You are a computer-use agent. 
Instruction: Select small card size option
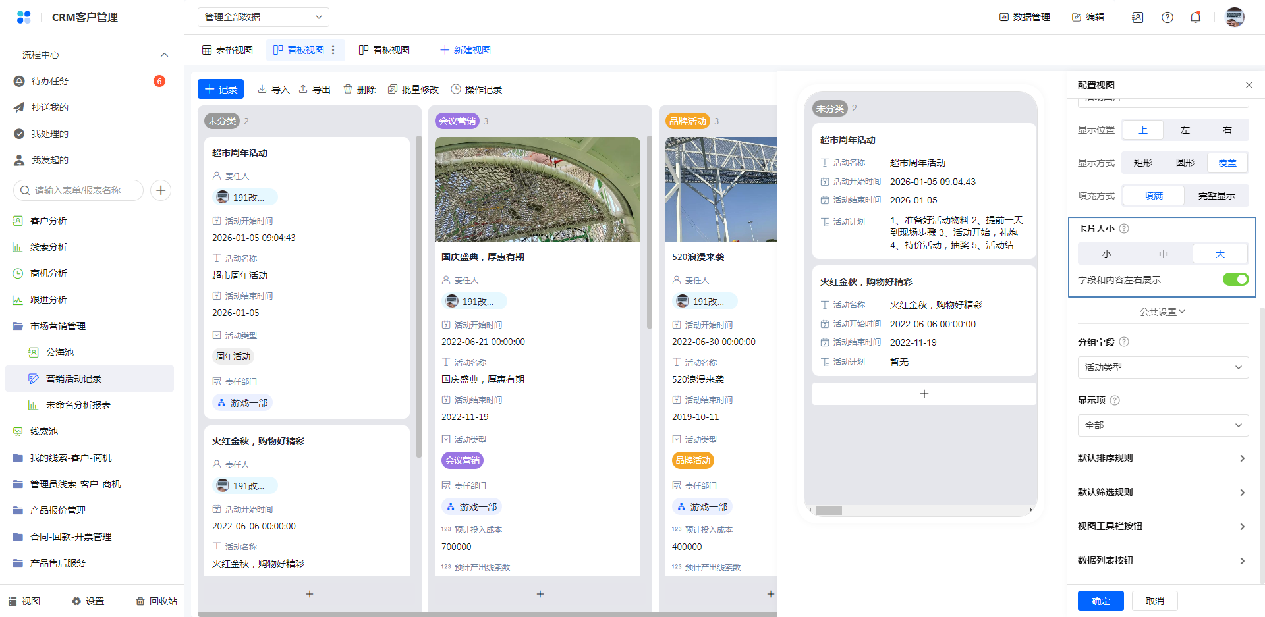pos(1106,254)
